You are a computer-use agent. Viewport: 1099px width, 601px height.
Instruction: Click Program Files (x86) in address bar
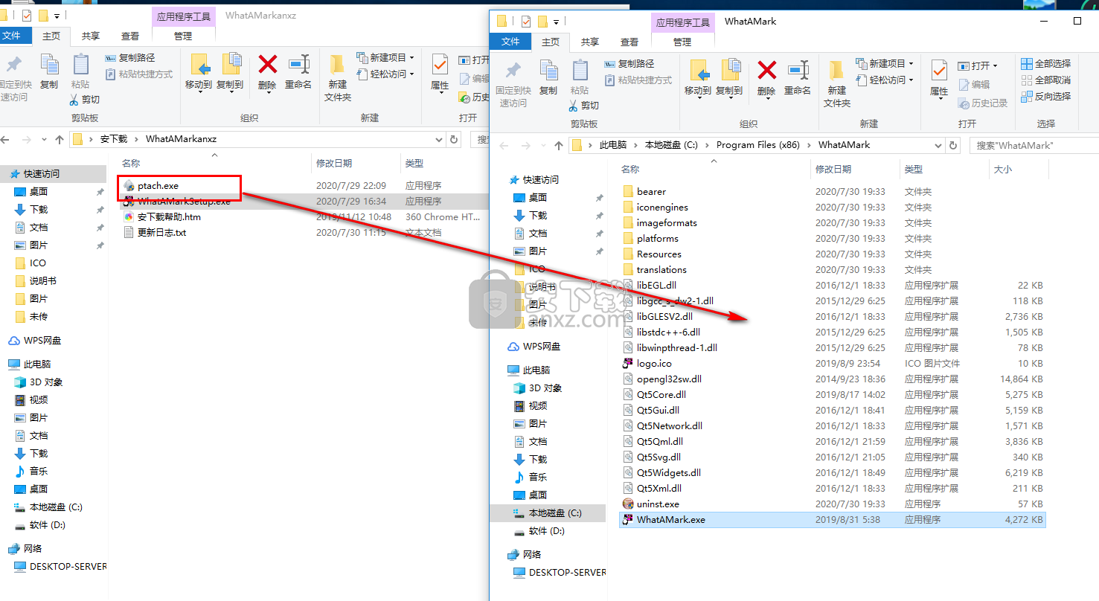[x=757, y=145]
